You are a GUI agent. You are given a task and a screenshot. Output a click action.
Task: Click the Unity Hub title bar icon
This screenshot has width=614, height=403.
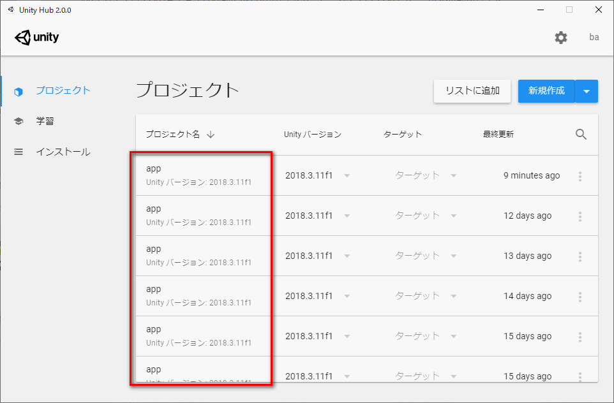11,10
